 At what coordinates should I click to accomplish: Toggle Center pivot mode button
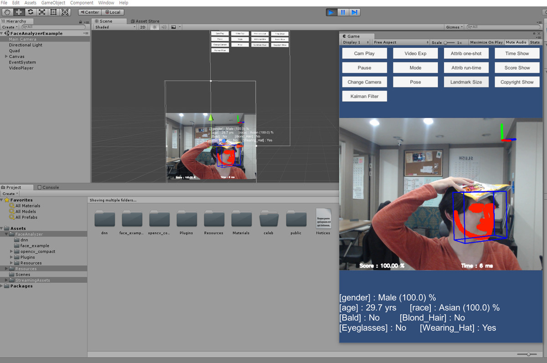pos(89,12)
